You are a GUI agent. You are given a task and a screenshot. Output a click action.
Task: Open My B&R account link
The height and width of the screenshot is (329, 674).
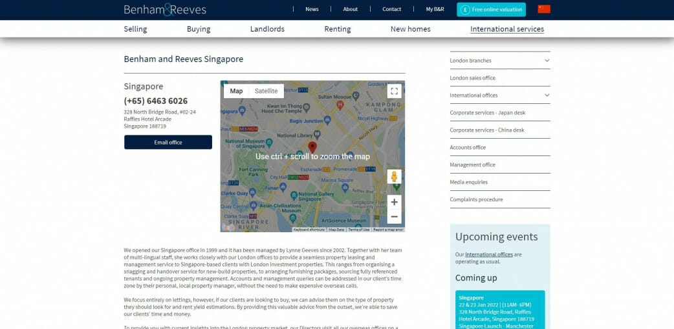(x=435, y=9)
